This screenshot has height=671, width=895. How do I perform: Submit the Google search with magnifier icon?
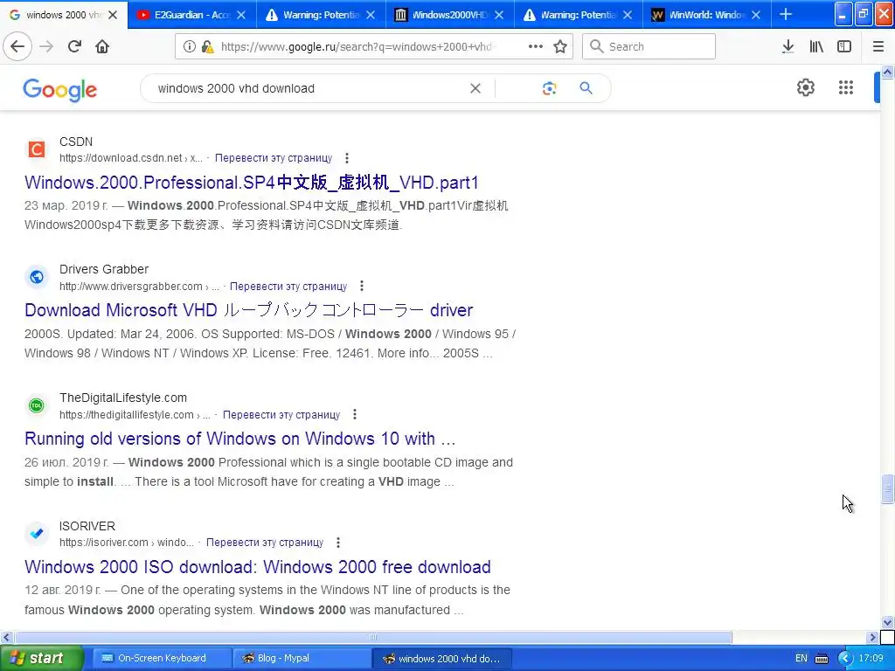point(586,88)
